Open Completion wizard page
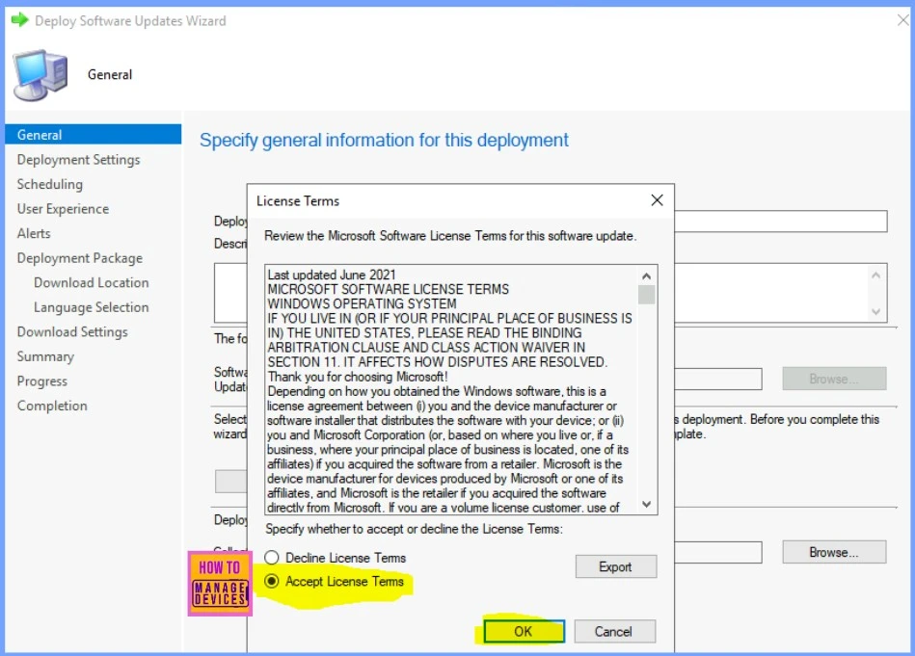 click(x=52, y=406)
